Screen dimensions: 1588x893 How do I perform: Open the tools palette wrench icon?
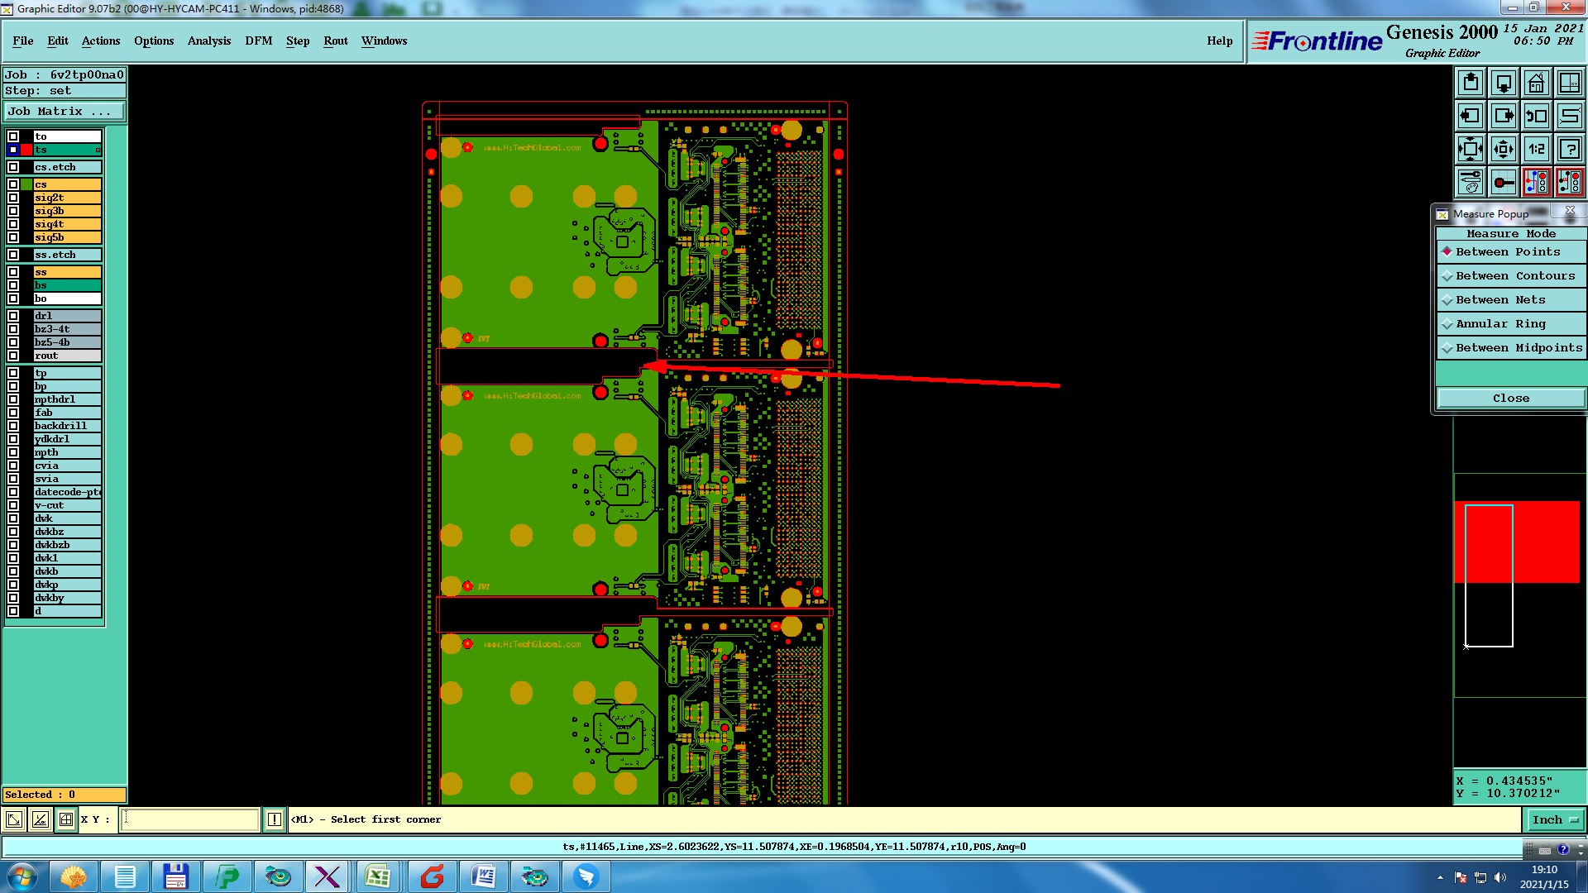pyautogui.click(x=1471, y=181)
